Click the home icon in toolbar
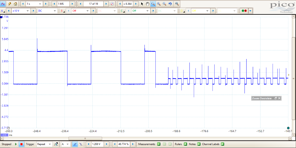Screen dimensions: 296x148 [x=15, y=4]
